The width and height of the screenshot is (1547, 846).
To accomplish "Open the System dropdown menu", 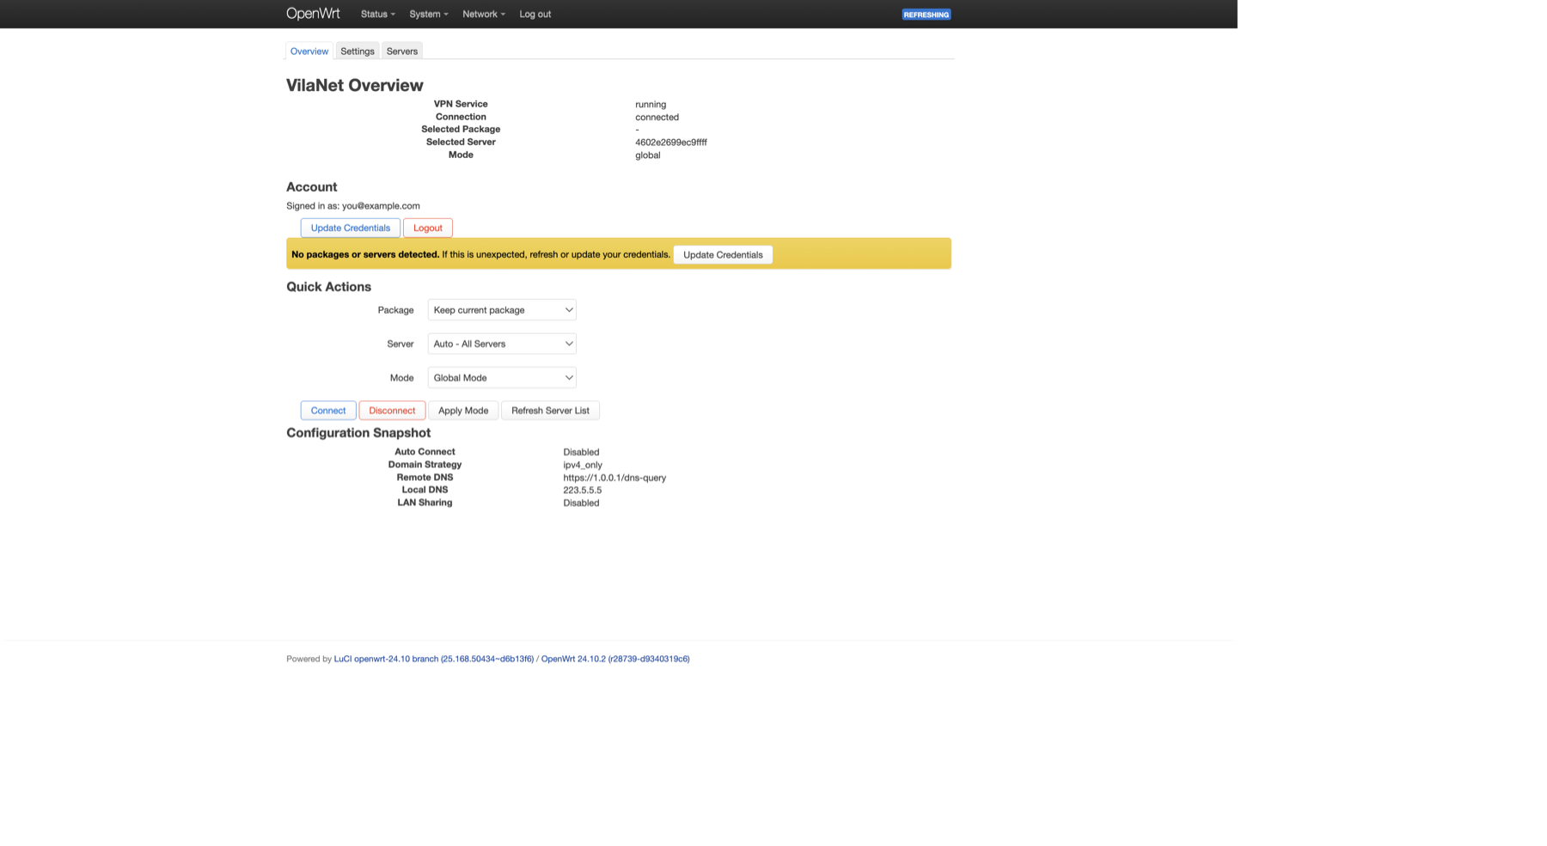I will pos(428,14).
